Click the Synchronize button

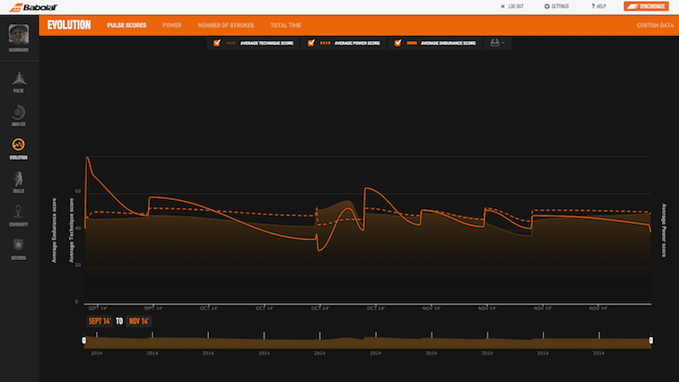[646, 6]
